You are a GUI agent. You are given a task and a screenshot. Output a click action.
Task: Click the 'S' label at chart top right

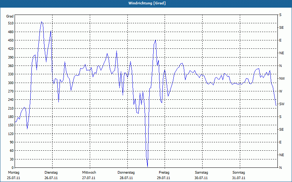pyautogui.click(x=280, y=15)
